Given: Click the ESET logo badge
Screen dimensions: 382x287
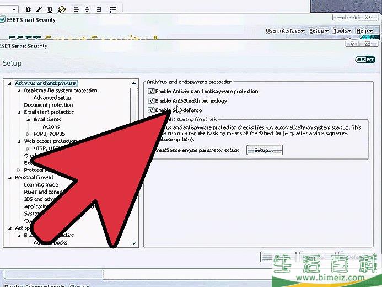Looking at the screenshot, I should click(365, 60).
